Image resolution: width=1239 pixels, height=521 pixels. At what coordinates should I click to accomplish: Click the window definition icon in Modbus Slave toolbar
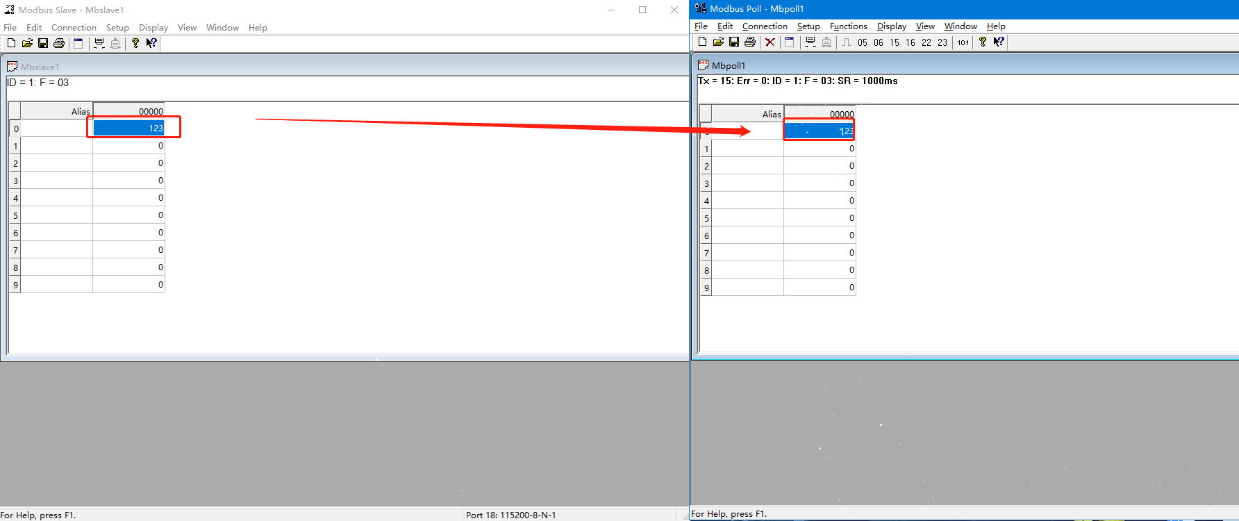[x=78, y=43]
